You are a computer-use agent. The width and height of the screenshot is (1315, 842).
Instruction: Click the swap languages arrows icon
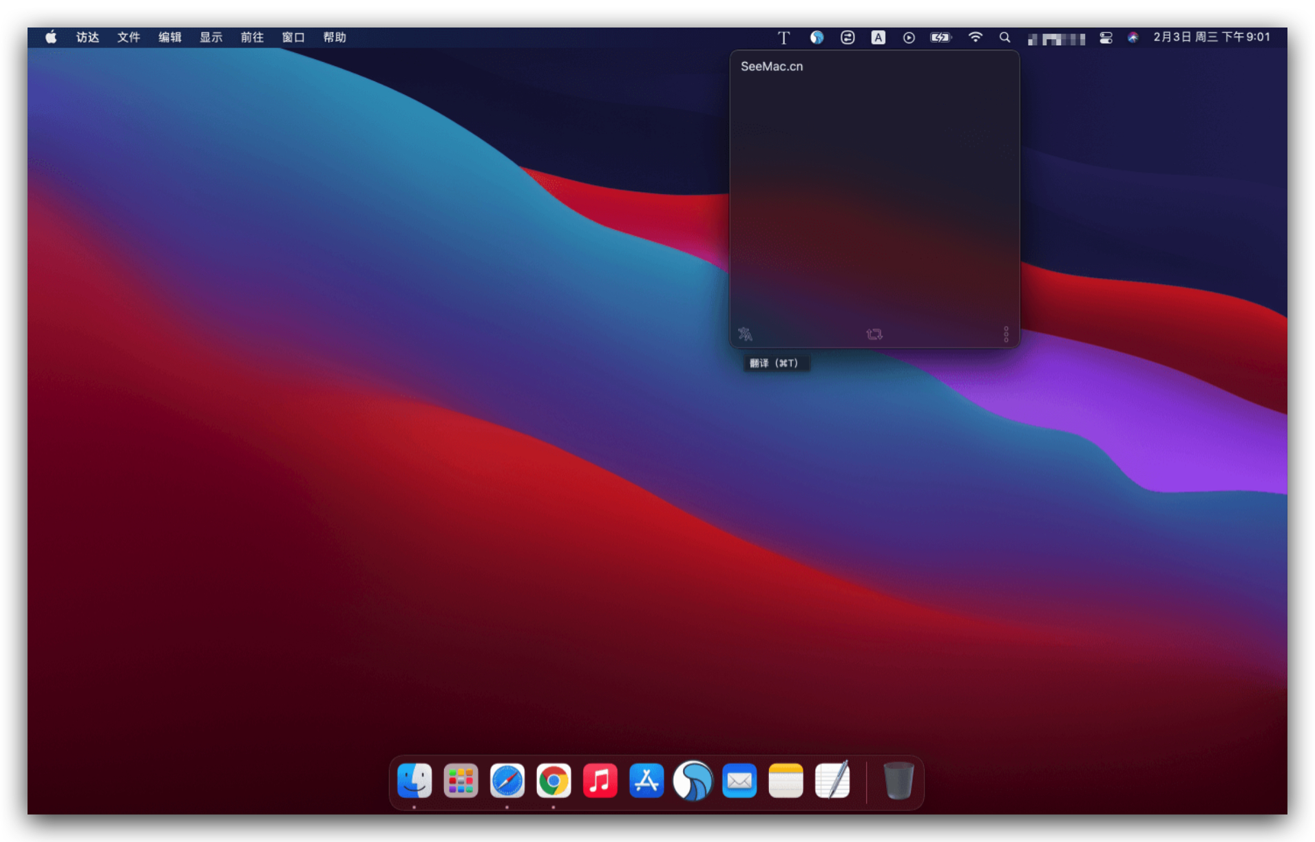click(x=874, y=334)
